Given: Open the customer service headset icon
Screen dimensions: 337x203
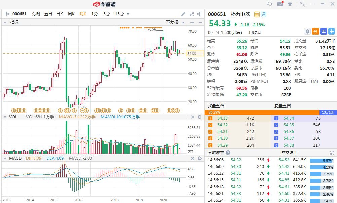Looking at the screenshot, I should [270, 4].
